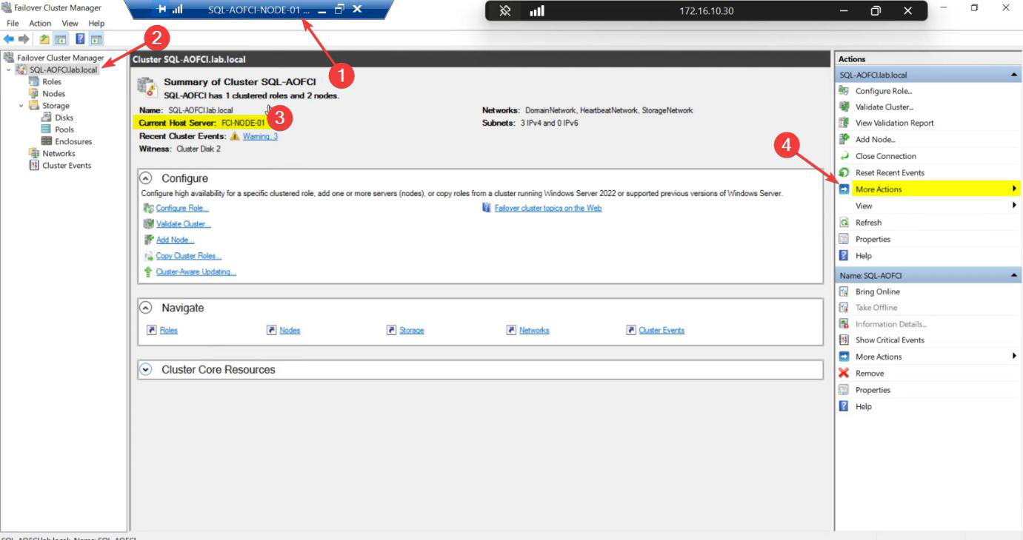This screenshot has width=1023, height=540.
Task: Click the Configure Role icon in Actions pane
Action: coord(843,90)
